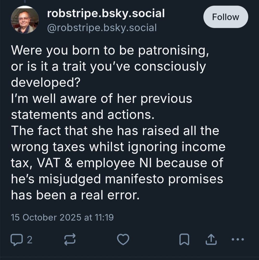Open the repost menu
Image resolution: width=259 pixels, height=260 pixels.
pos(70,239)
